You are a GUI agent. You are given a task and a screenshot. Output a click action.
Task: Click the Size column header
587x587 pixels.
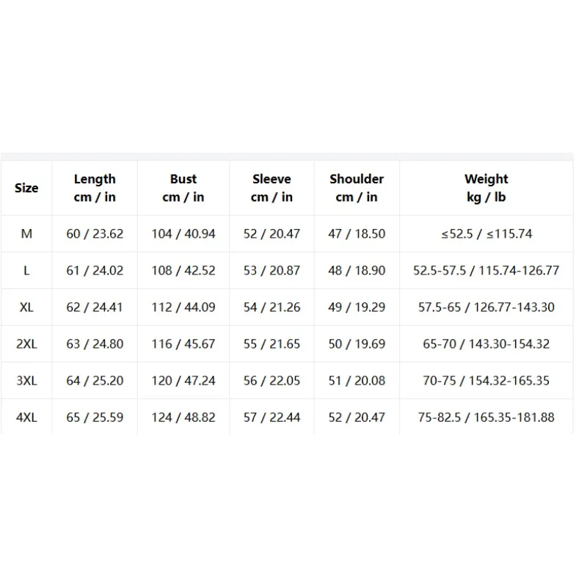click(26, 188)
